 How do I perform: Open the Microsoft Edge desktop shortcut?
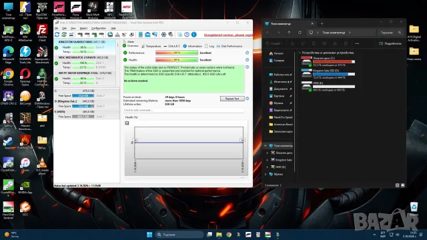8,55
